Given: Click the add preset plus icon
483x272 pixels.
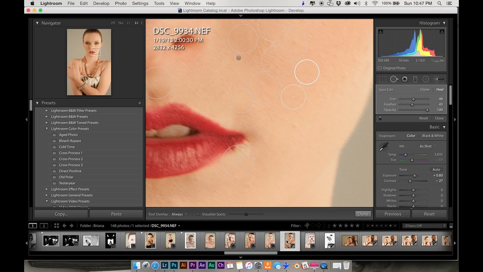Looking at the screenshot, I should pyautogui.click(x=140, y=103).
